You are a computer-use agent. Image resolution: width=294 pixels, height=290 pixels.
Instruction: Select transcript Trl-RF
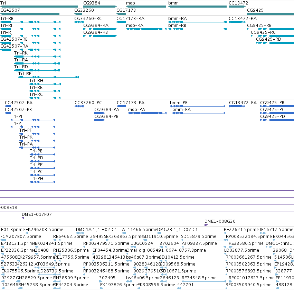coord(48,77)
